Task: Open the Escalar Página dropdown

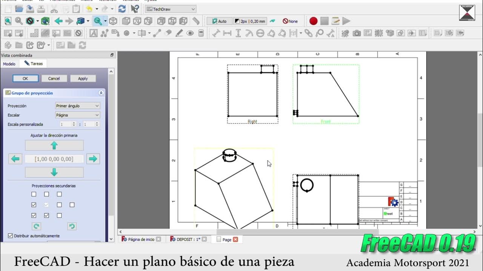Action: click(77, 115)
